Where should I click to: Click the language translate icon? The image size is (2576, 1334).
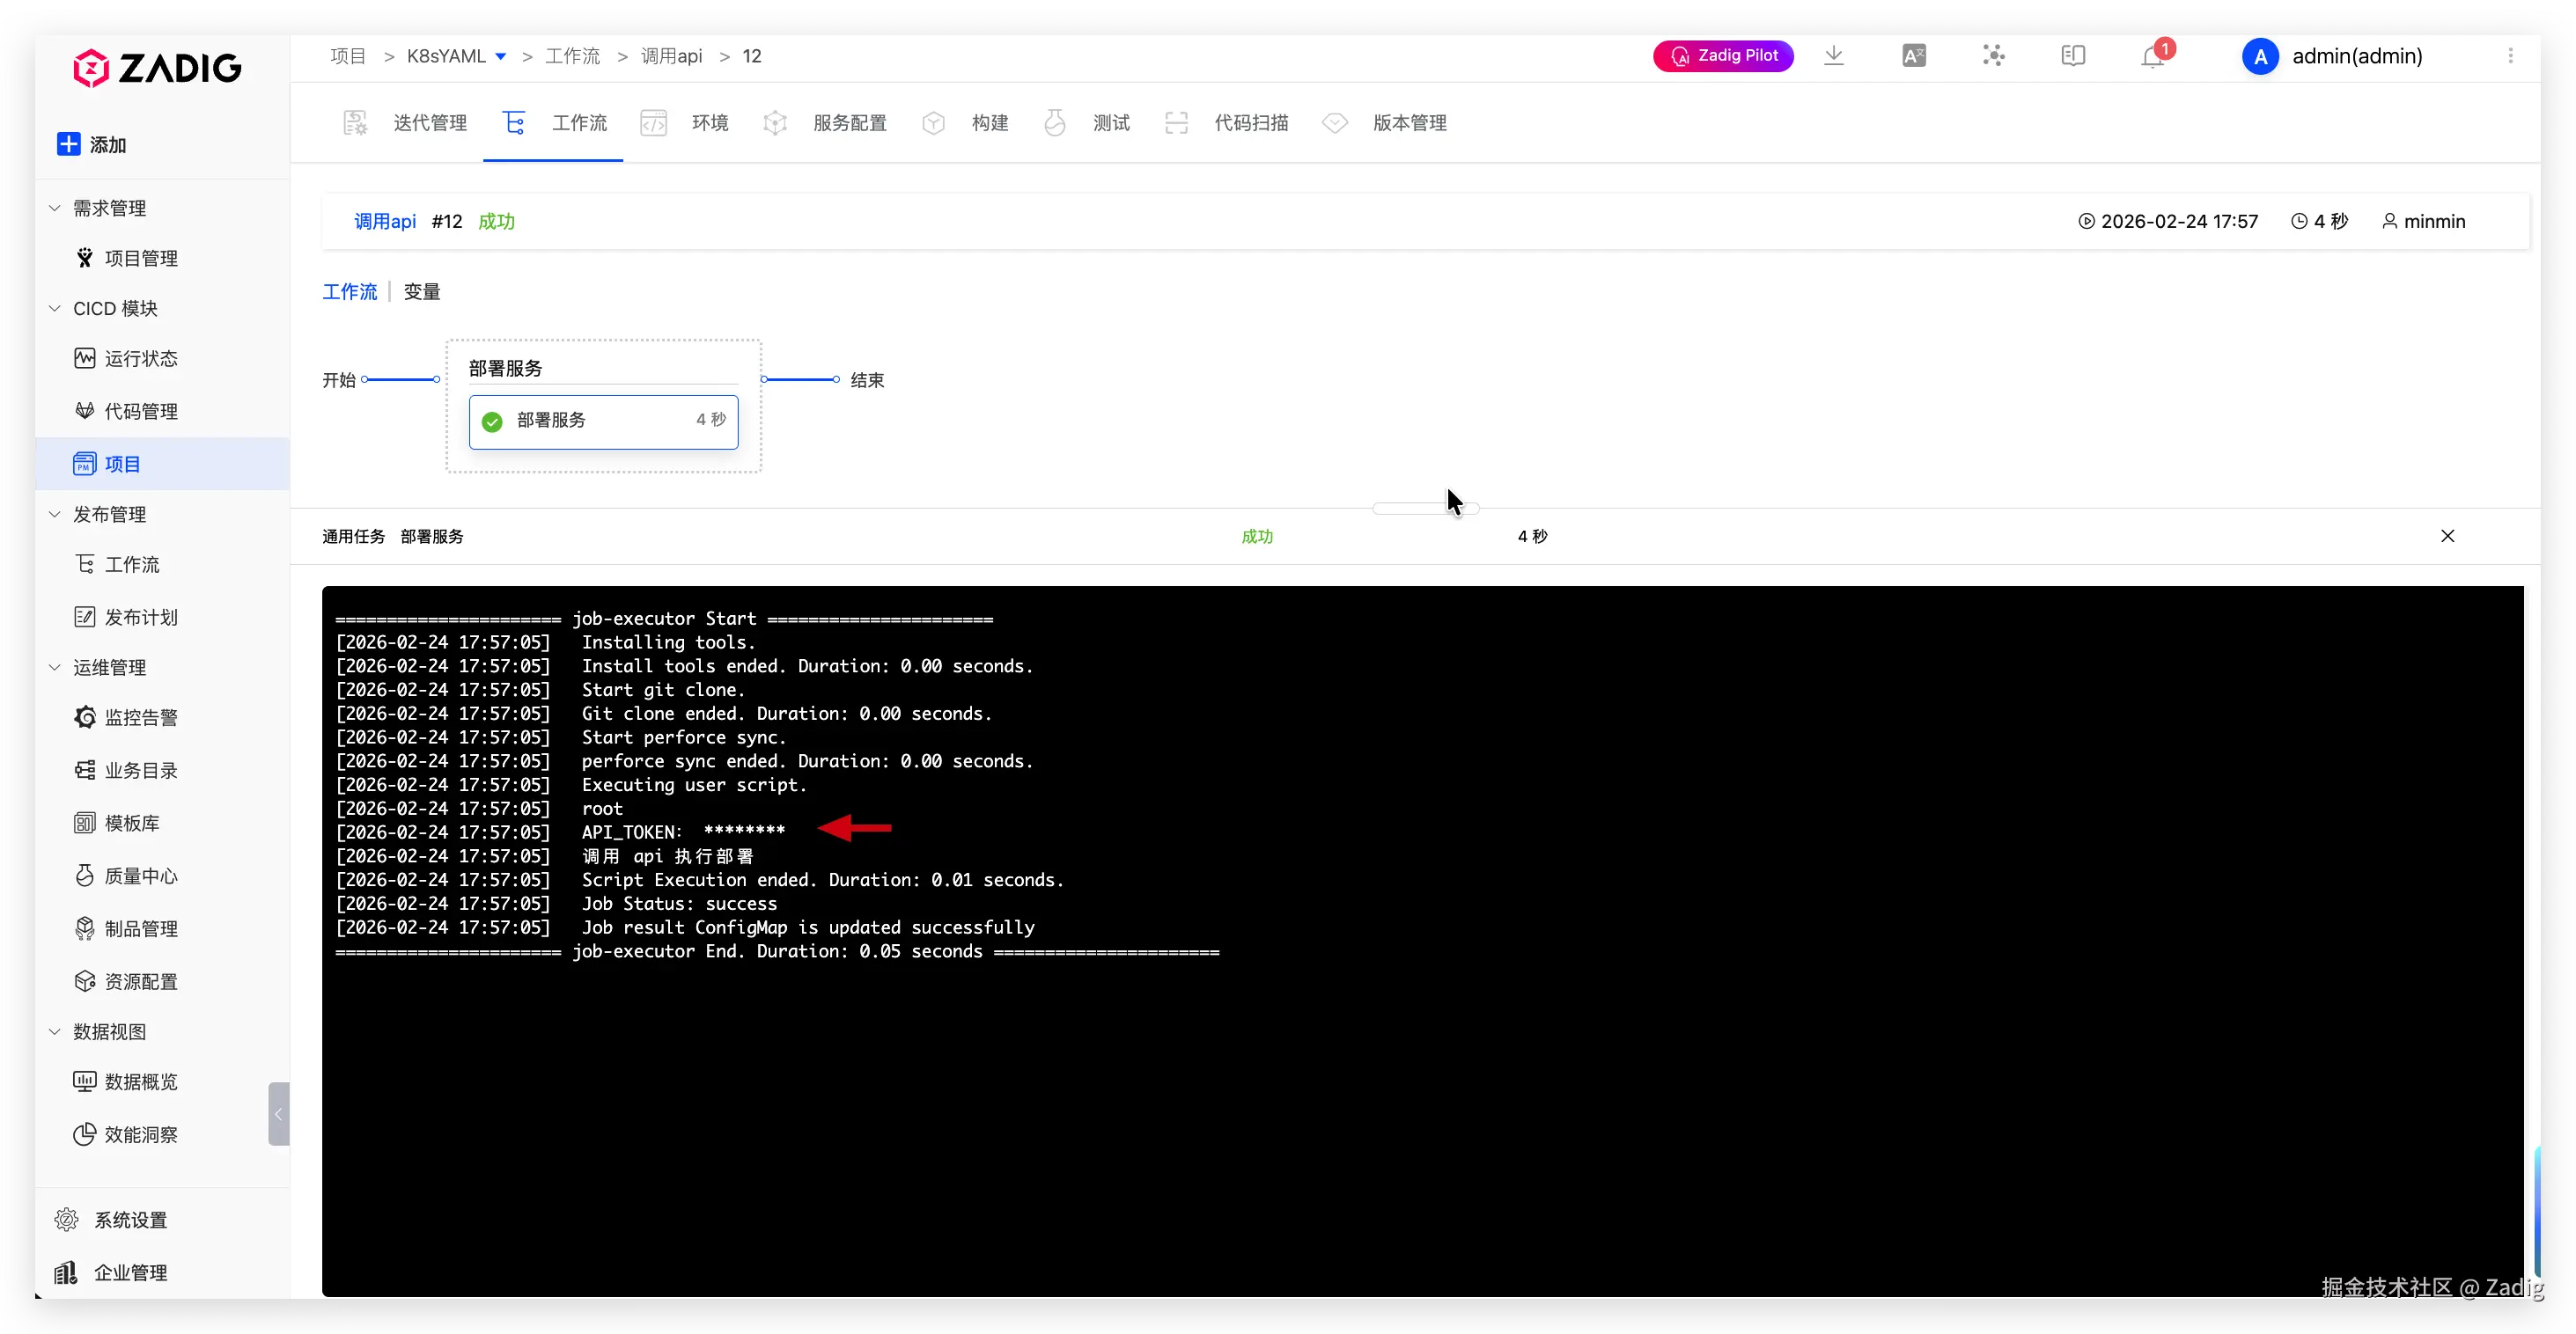point(1914,56)
